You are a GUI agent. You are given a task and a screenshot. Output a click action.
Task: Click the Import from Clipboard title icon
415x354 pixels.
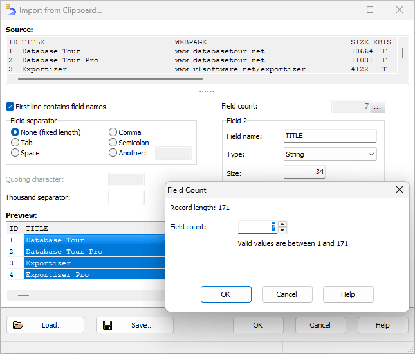(x=11, y=10)
